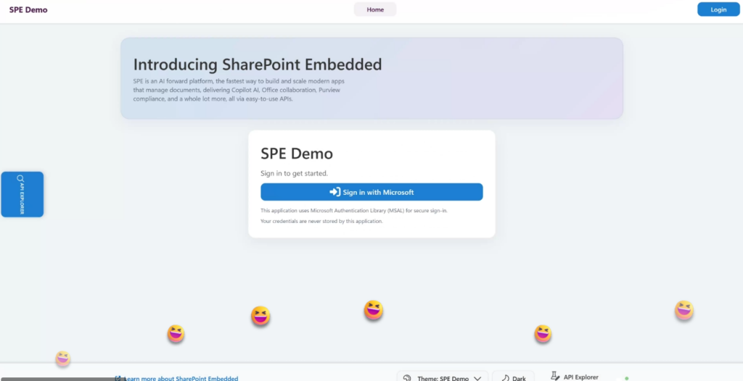743x381 pixels.
Task: Click the theme palette icon in footer
Action: [407, 378]
